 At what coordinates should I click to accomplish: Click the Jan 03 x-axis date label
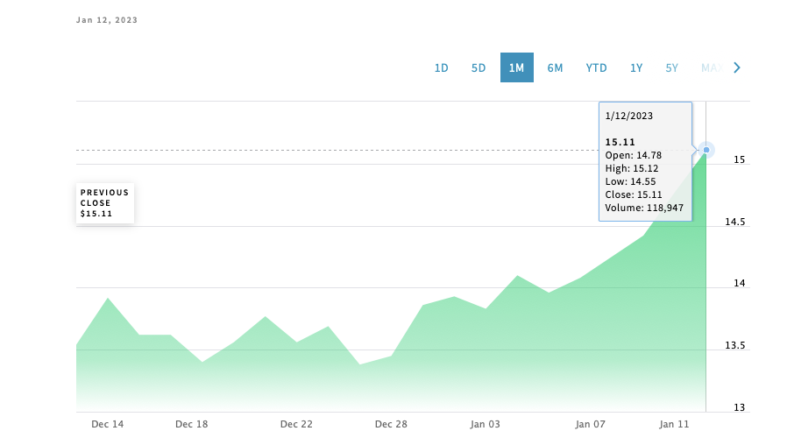(485, 425)
